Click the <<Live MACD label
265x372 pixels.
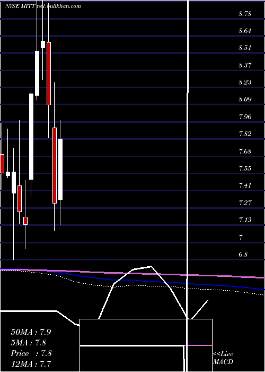click(x=223, y=358)
